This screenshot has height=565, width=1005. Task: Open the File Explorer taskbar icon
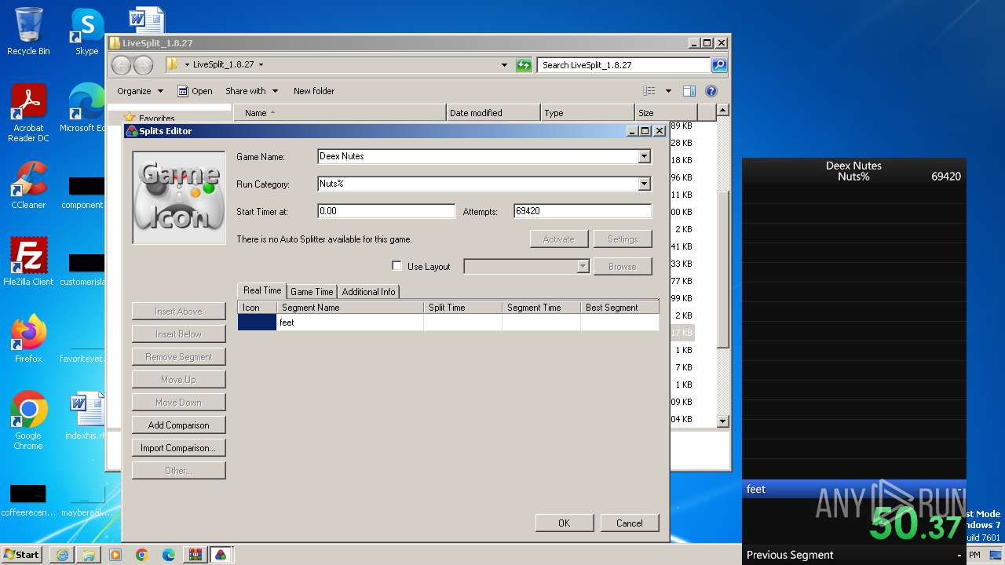point(89,555)
